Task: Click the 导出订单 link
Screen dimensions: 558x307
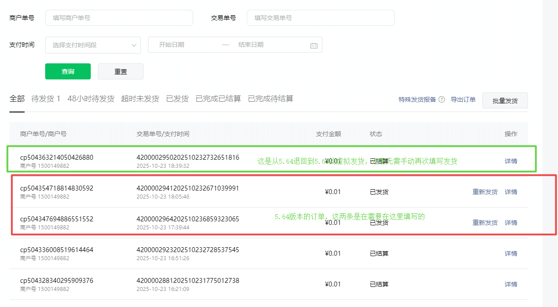Action: point(463,100)
